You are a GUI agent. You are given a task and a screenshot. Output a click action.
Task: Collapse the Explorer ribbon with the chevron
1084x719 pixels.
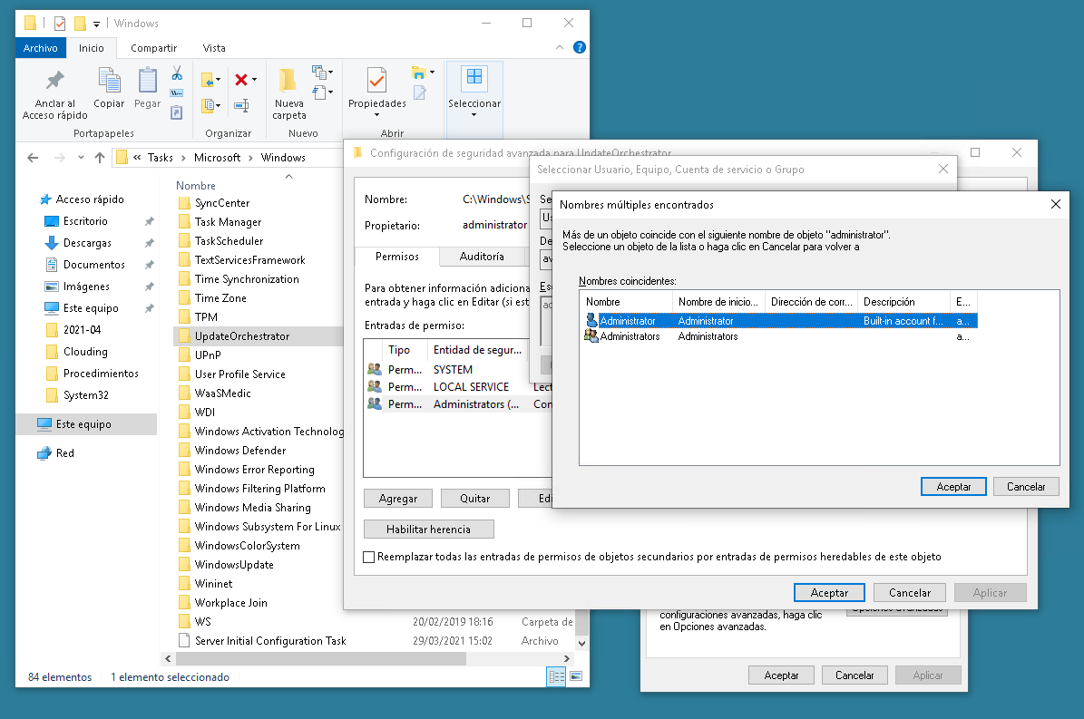560,48
